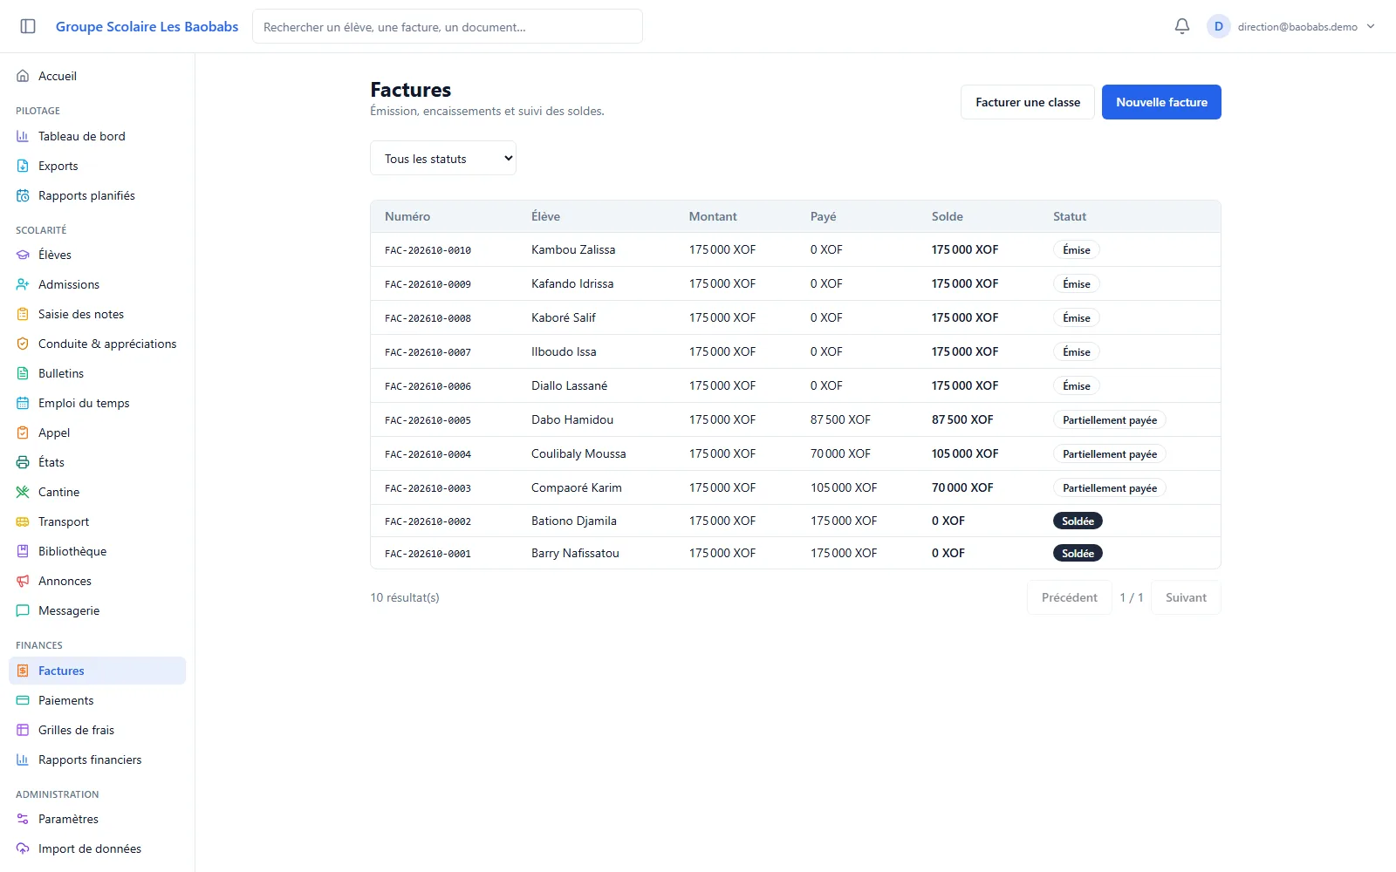Viewport: 1396px width, 872px height.
Task: Click the Rapports planifiés icon
Action: click(23, 195)
